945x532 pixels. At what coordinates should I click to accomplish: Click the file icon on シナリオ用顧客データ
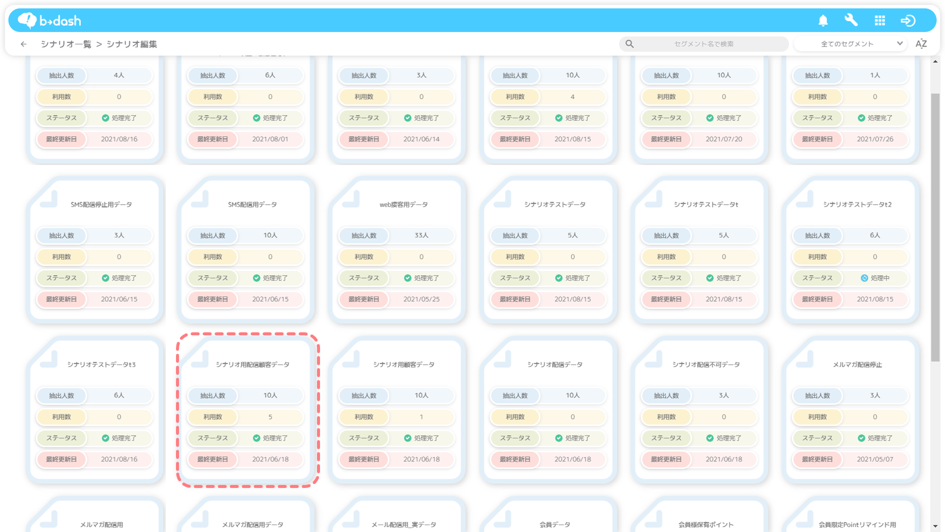click(x=351, y=359)
